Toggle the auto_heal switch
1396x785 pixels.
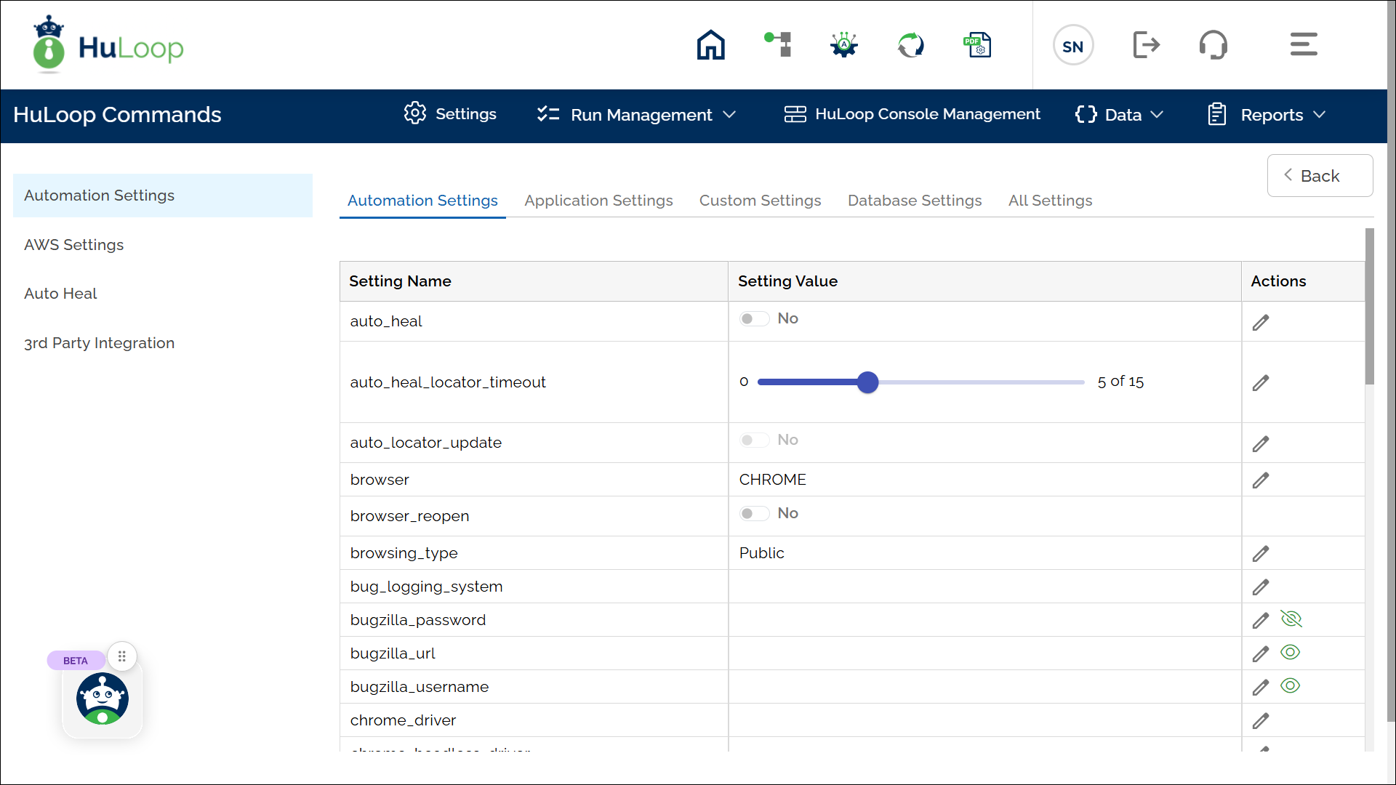[x=754, y=319]
